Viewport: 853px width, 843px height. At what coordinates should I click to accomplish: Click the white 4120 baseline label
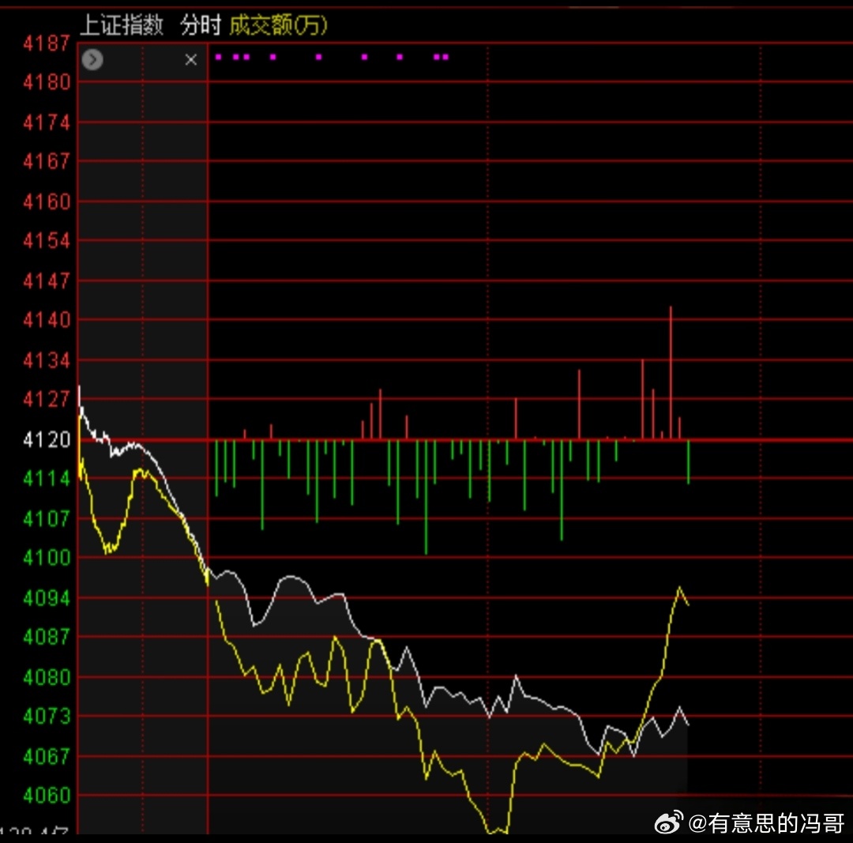pyautogui.click(x=47, y=440)
